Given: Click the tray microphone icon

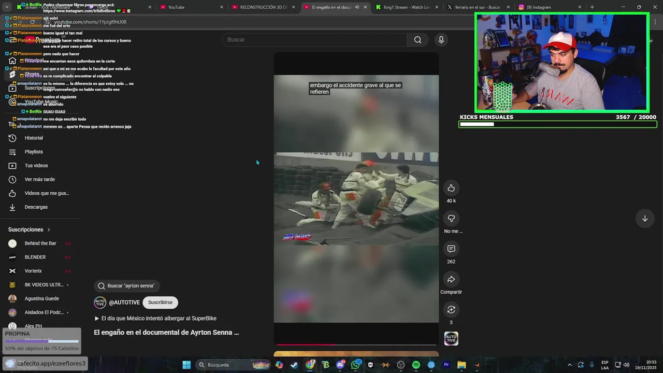Looking at the screenshot, I should point(592,365).
